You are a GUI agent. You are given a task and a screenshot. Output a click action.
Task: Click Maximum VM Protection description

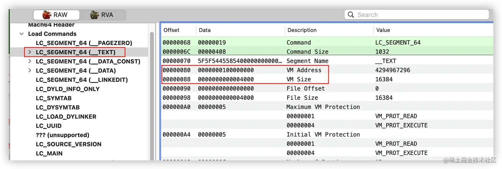(323, 107)
